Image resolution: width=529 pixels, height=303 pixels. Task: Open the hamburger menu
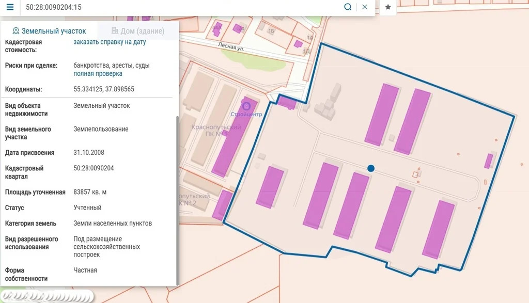[x=10, y=7]
